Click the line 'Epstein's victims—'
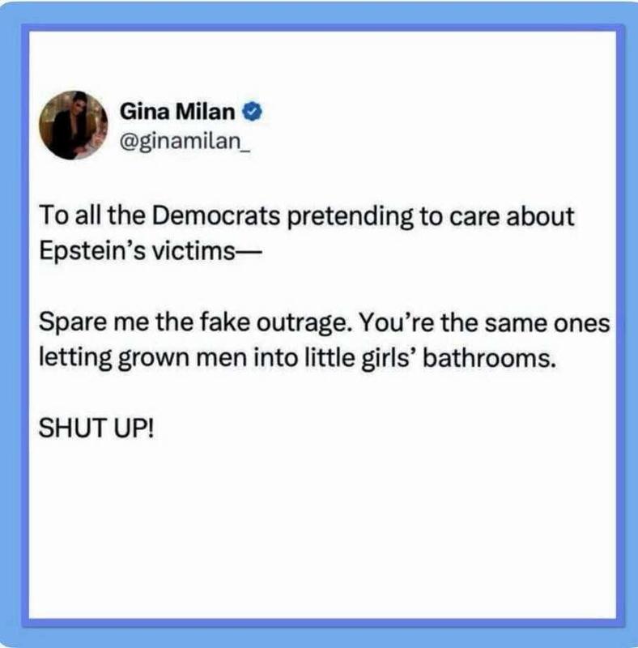 (x=145, y=250)
